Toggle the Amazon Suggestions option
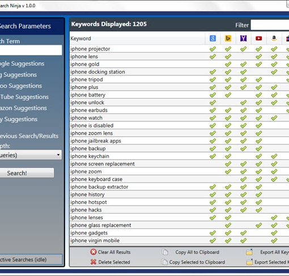This screenshot has width=289, height=276. [23, 108]
